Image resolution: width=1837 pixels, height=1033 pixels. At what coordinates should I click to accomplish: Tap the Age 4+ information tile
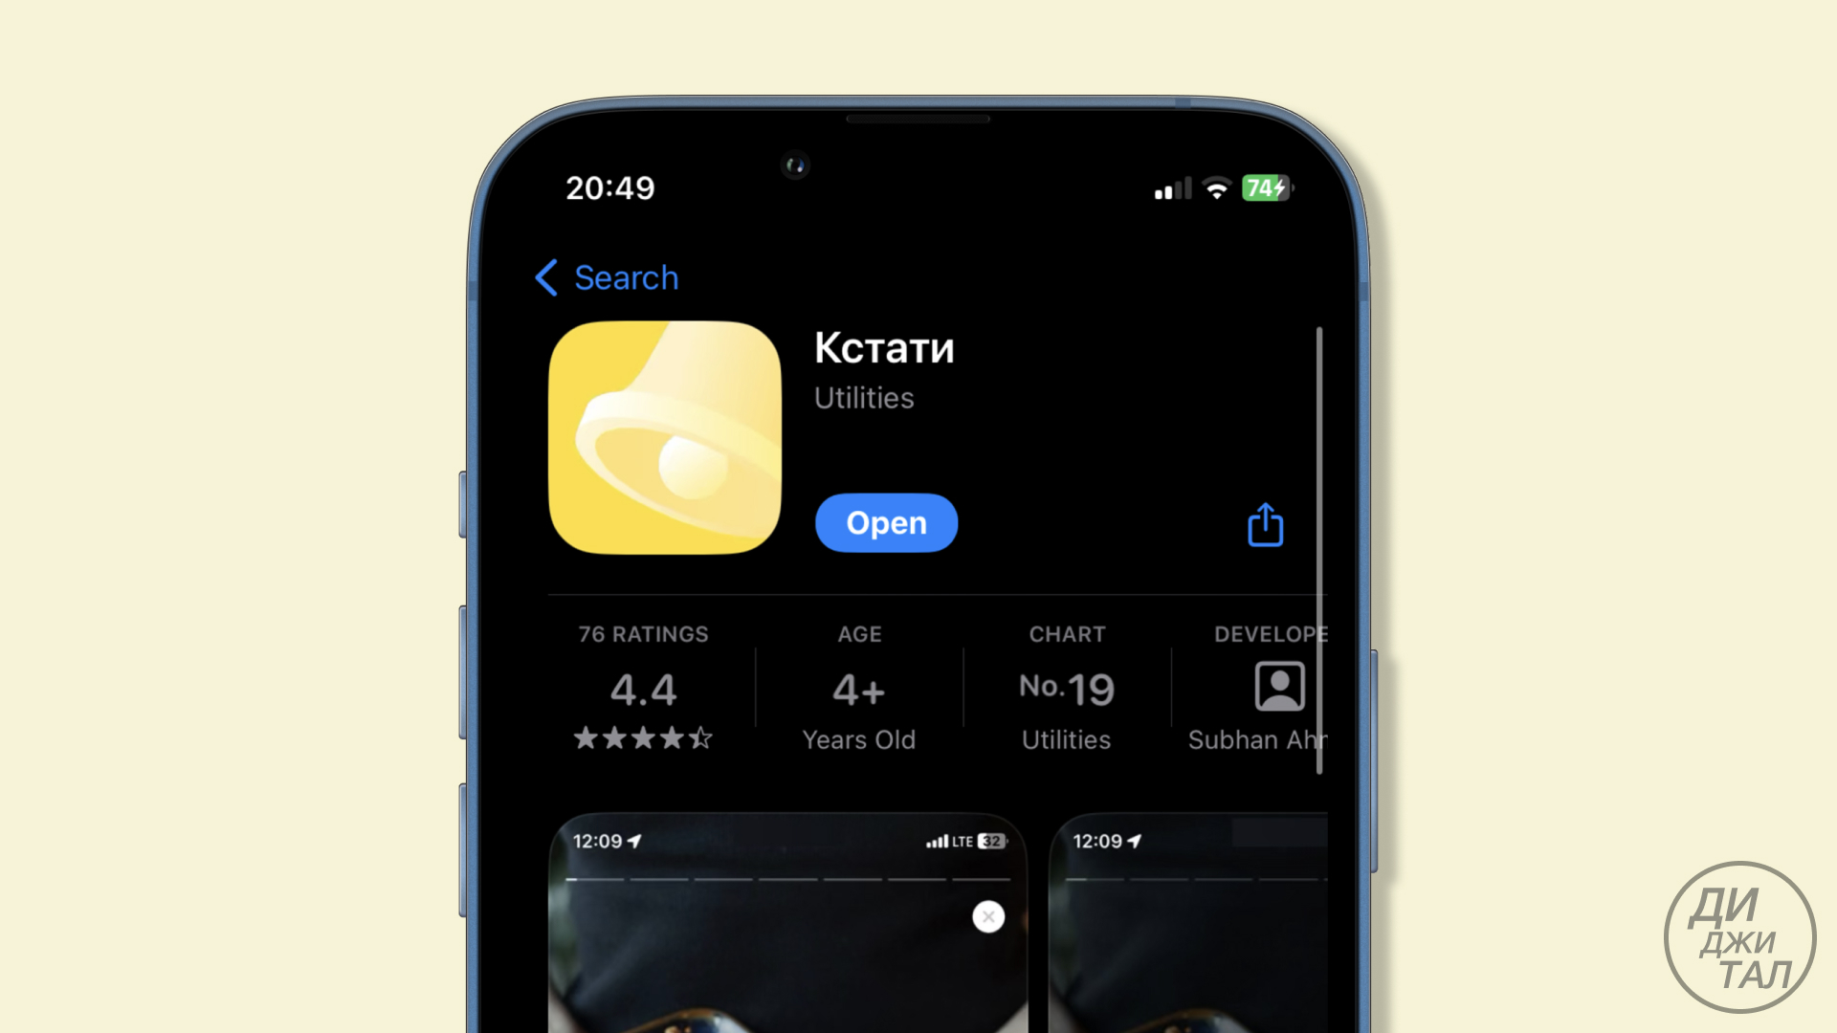pyautogui.click(x=859, y=686)
